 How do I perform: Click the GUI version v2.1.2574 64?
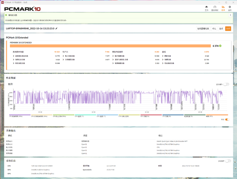click(x=111, y=166)
